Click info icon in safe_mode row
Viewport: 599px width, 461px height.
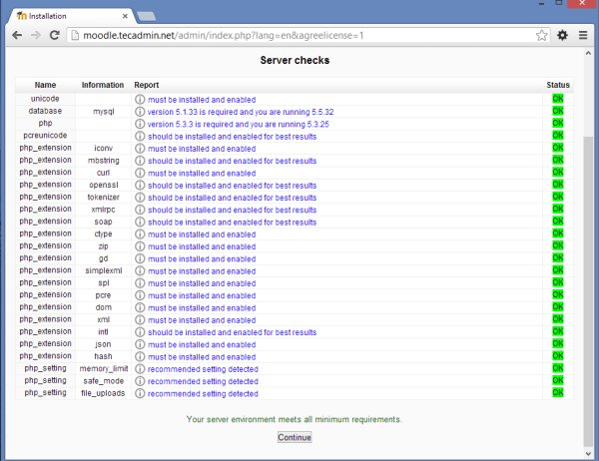click(141, 381)
